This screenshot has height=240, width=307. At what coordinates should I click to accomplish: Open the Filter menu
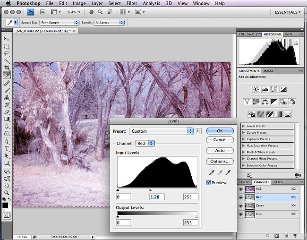pos(132,3)
